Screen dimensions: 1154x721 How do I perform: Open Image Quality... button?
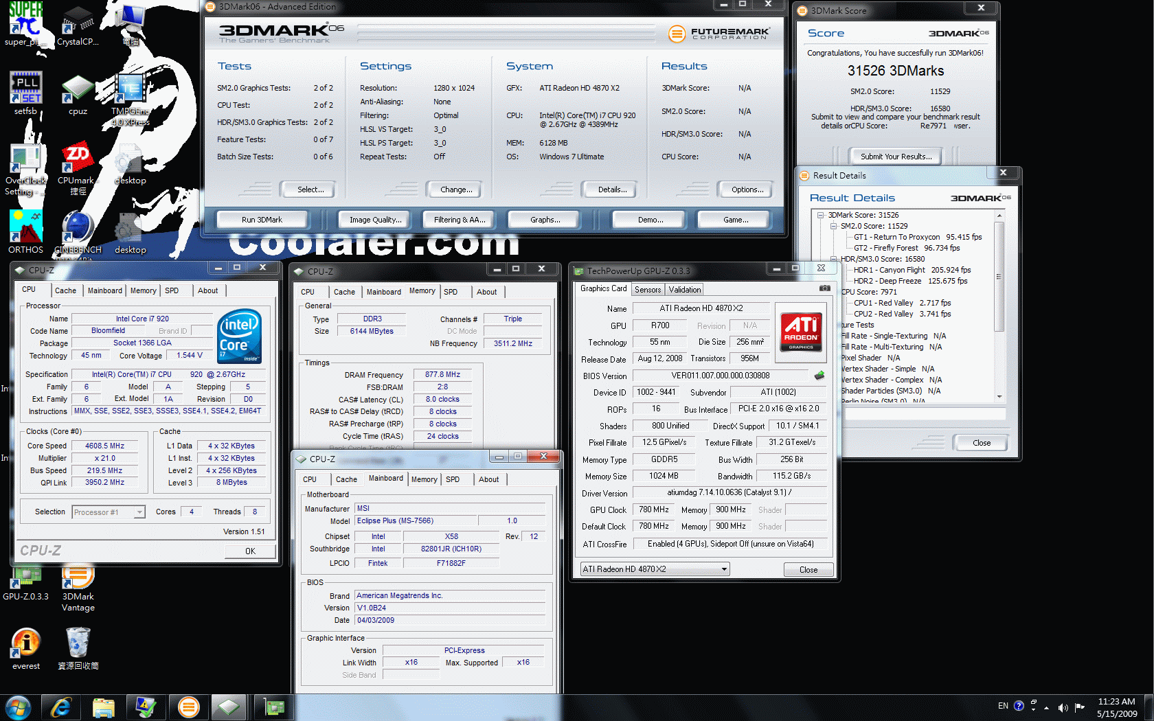375,220
